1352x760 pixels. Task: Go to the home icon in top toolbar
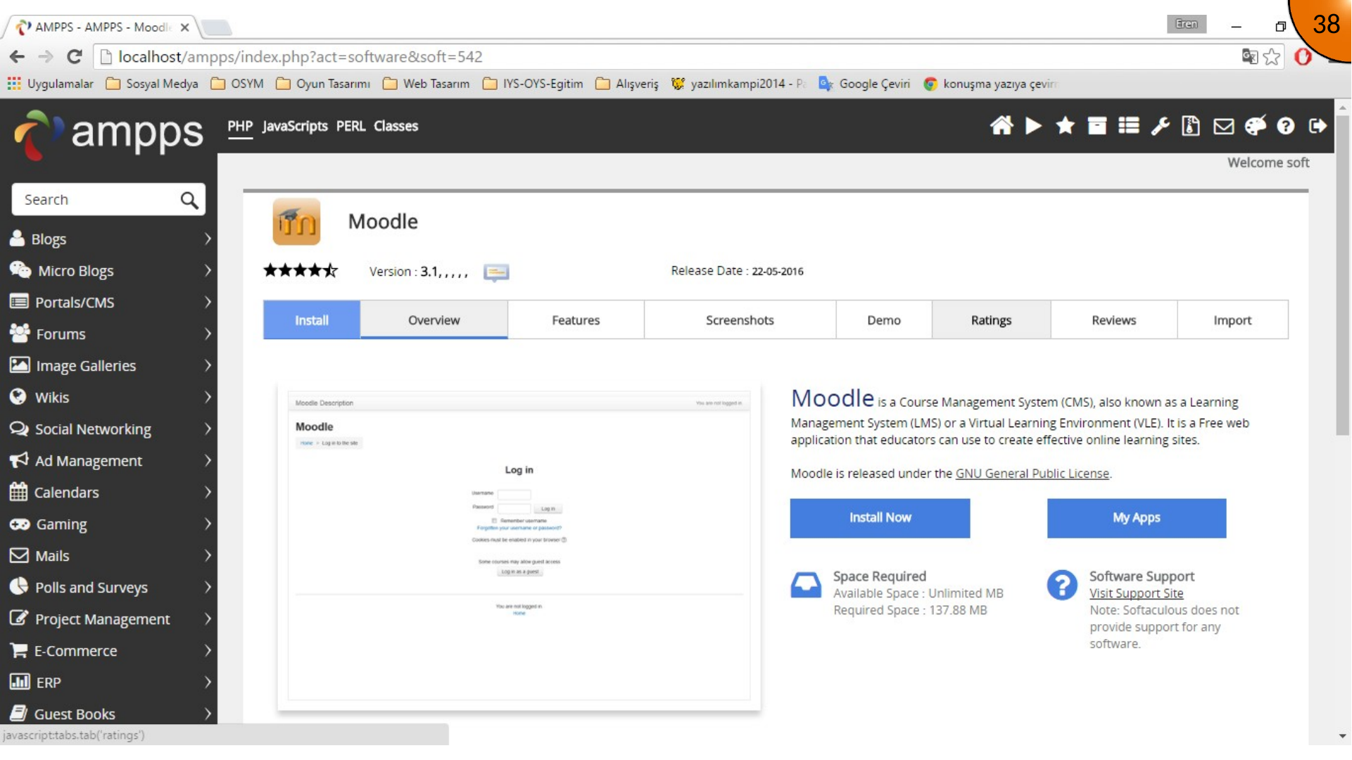pos(1002,126)
